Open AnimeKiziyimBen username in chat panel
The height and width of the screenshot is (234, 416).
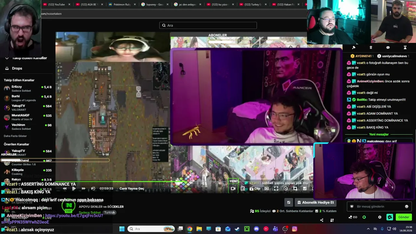[x=370, y=81]
